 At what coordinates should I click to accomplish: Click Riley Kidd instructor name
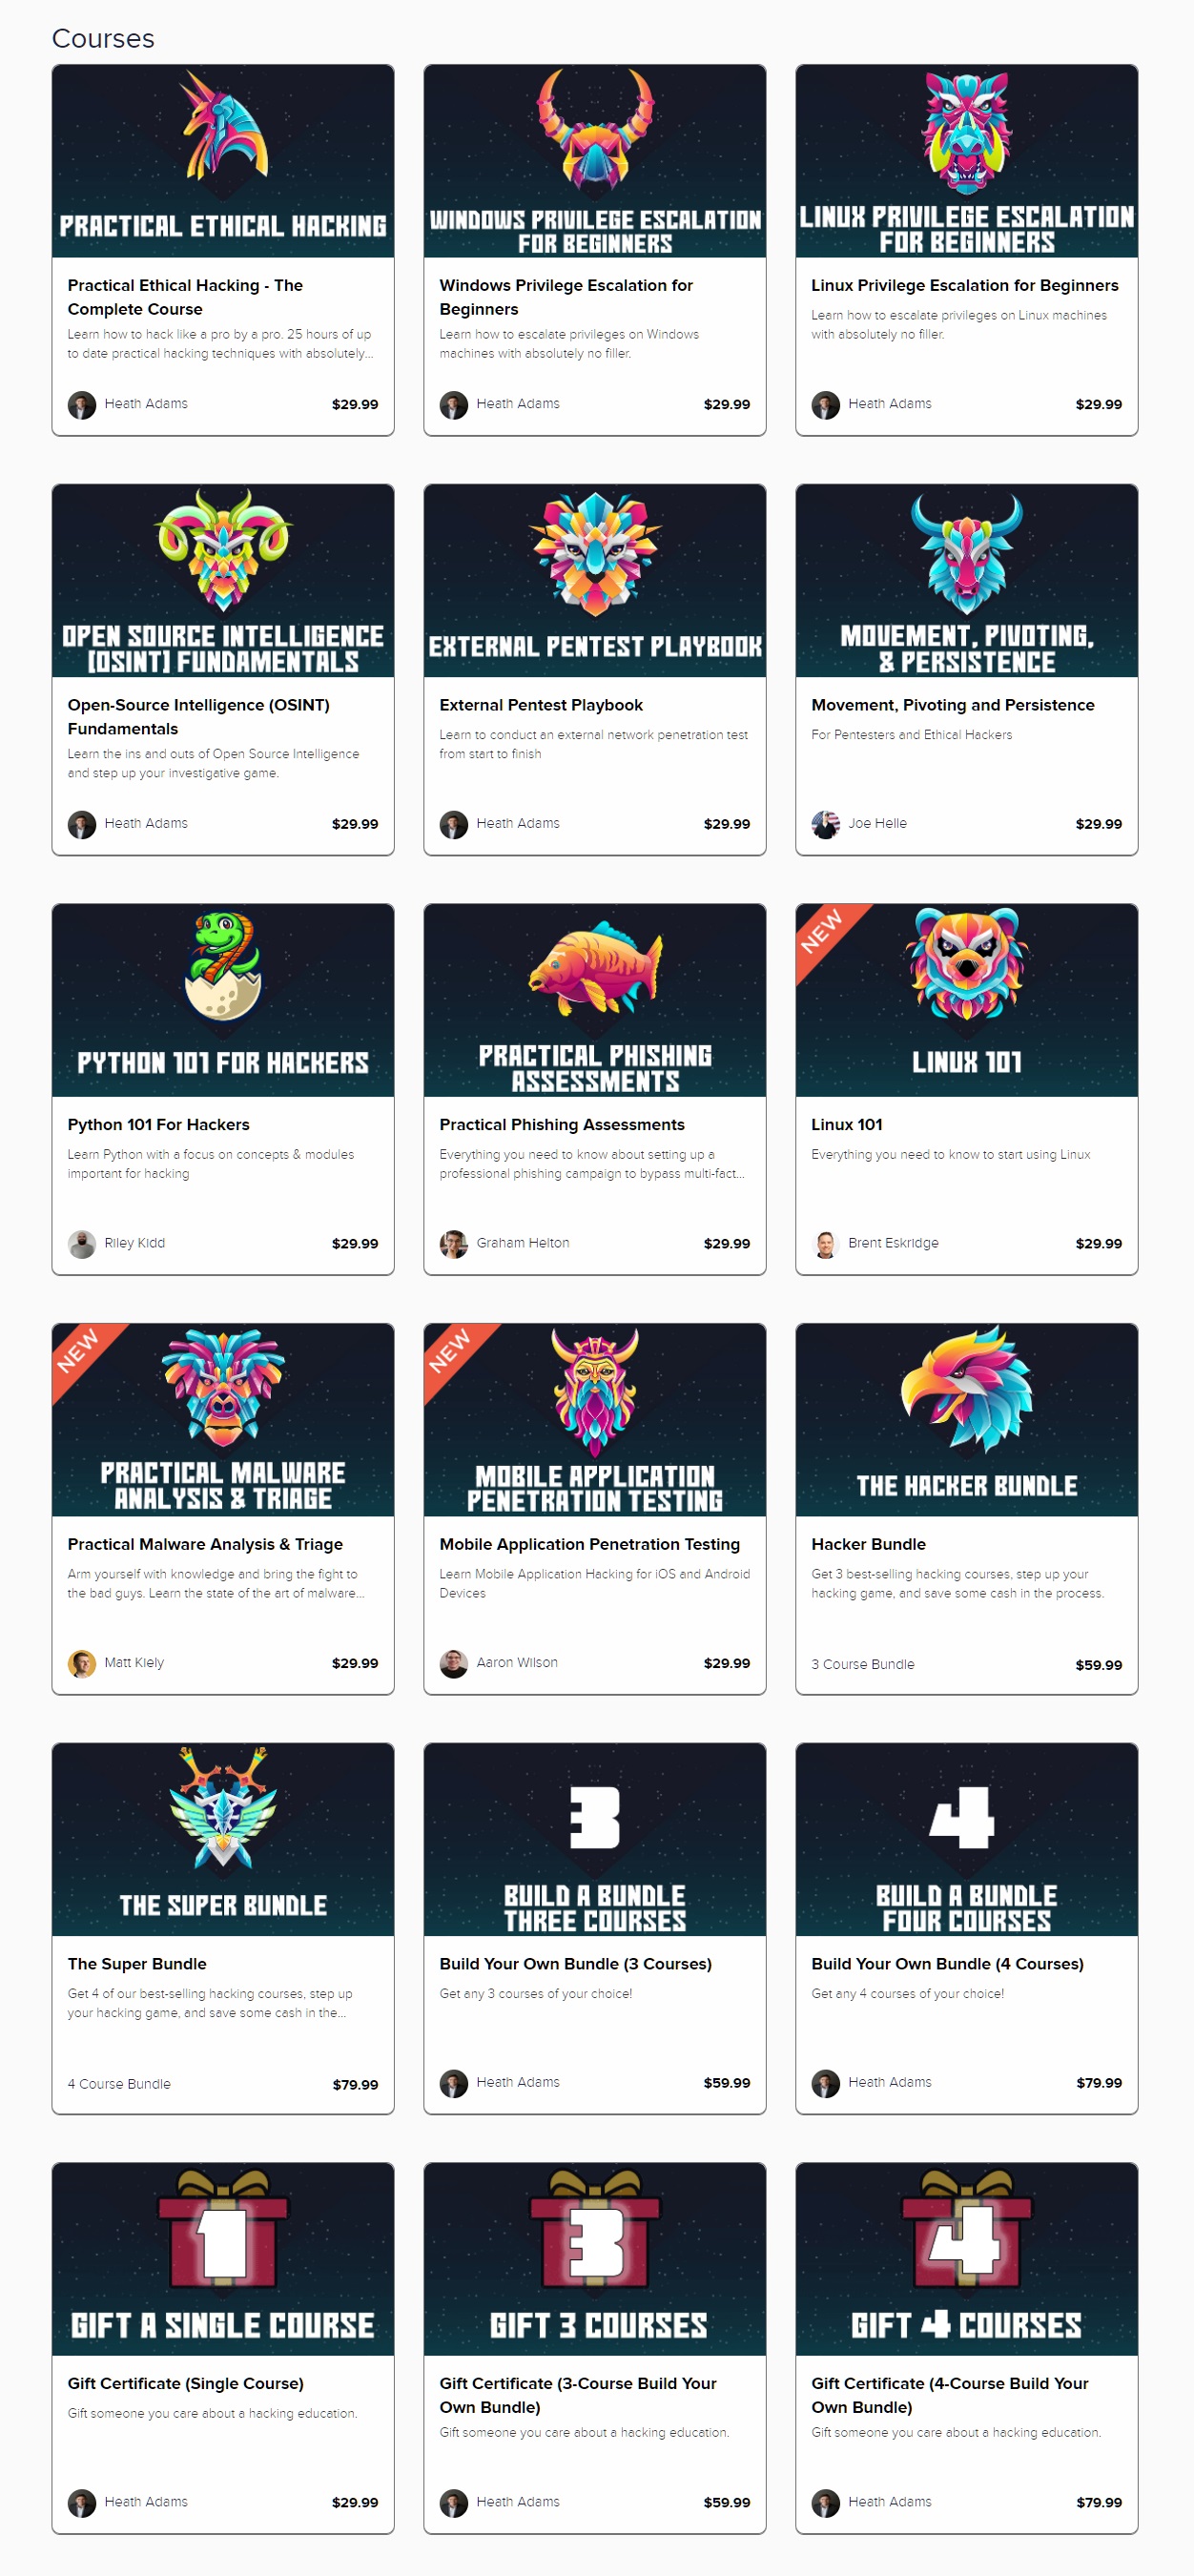135,1243
